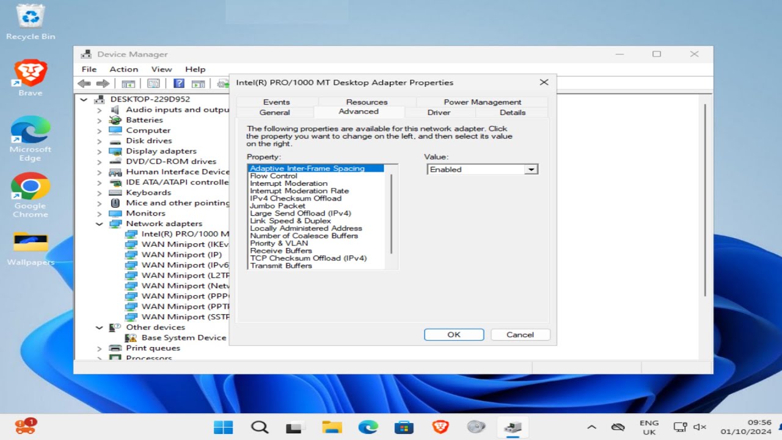Image resolution: width=782 pixels, height=440 pixels.
Task: Click Cancel in adapter properties dialog
Action: (521, 334)
